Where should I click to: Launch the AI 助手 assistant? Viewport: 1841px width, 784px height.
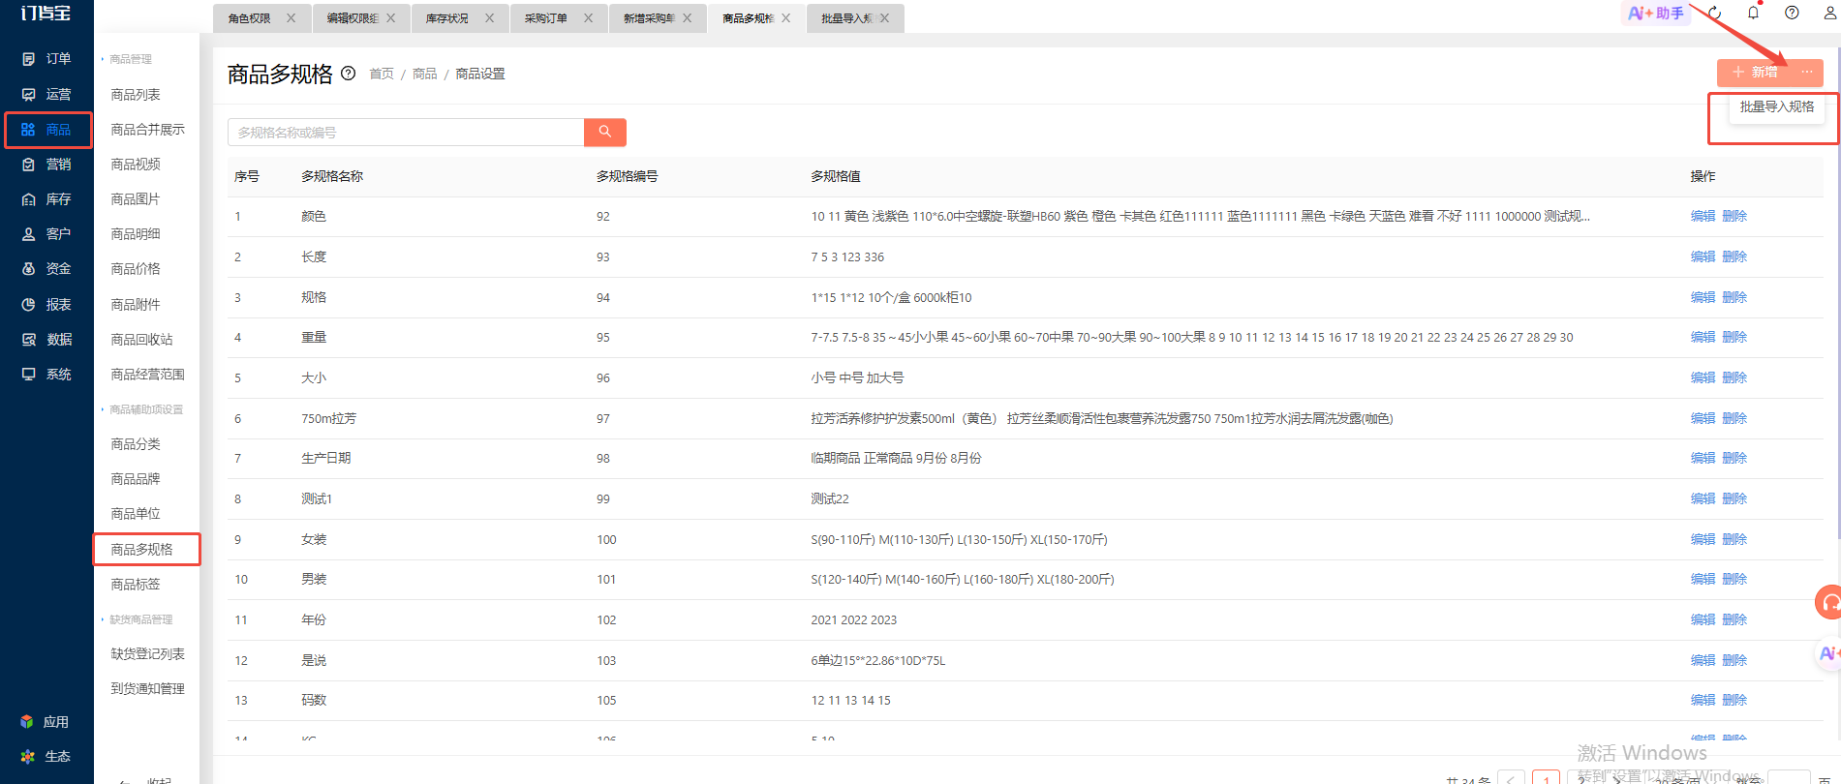[x=1656, y=14]
